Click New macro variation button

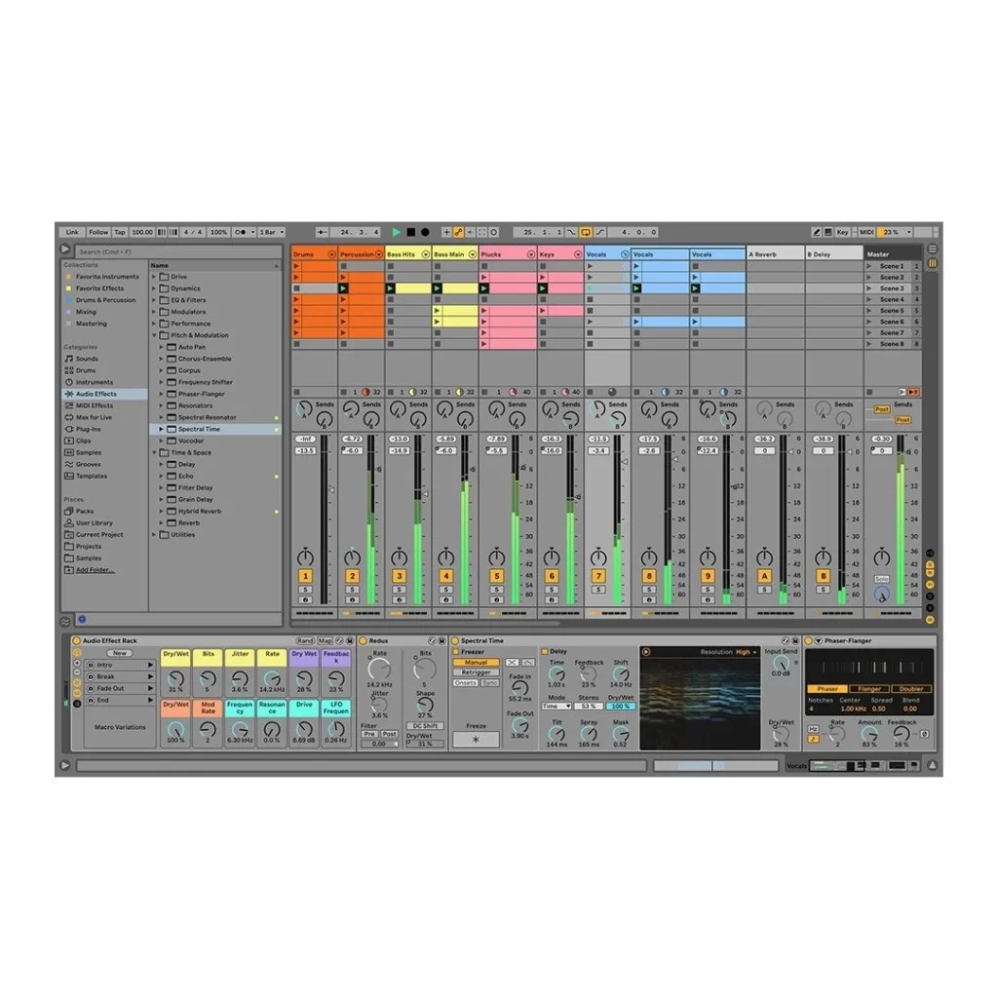pyautogui.click(x=120, y=653)
